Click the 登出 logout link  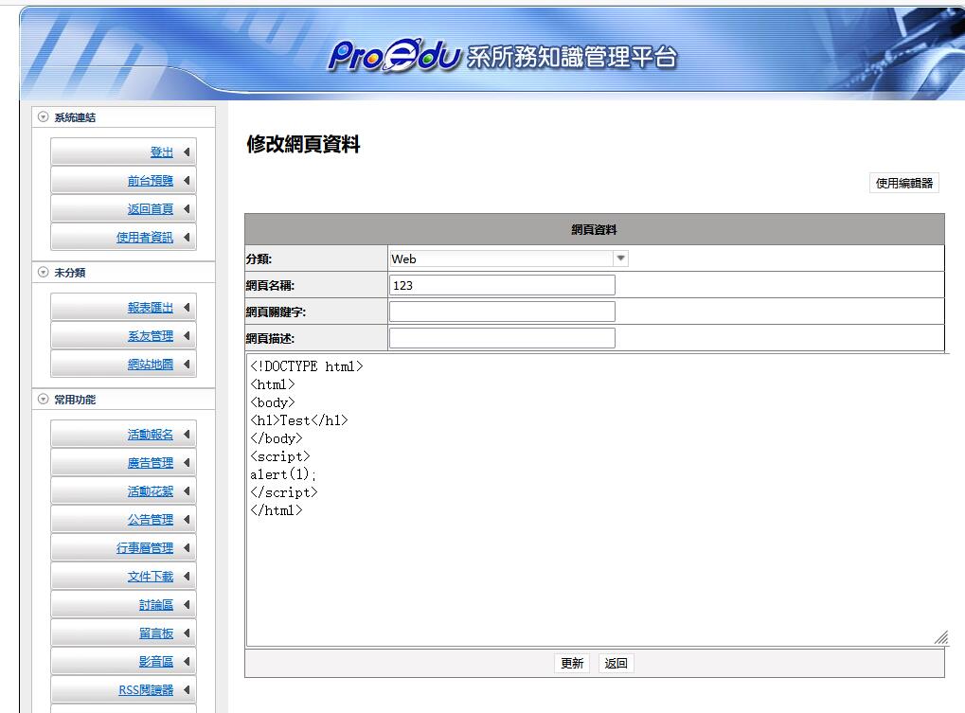(x=162, y=152)
